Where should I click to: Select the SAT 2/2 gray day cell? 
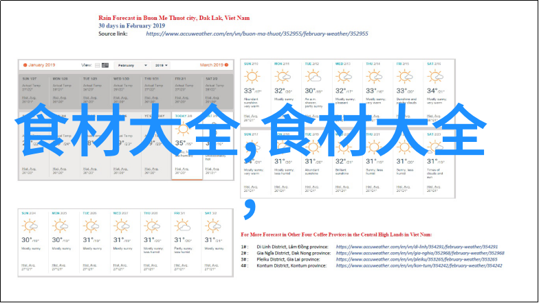click(218, 92)
